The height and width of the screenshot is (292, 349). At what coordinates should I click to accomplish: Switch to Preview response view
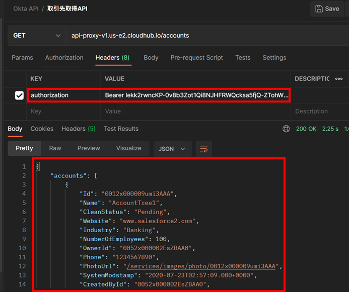point(89,148)
